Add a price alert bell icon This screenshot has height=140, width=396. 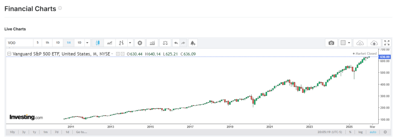point(193,43)
